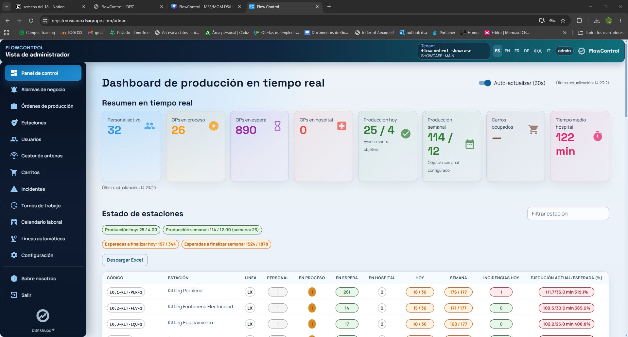Click the OPs en hospital medical cross icon

(x=341, y=126)
